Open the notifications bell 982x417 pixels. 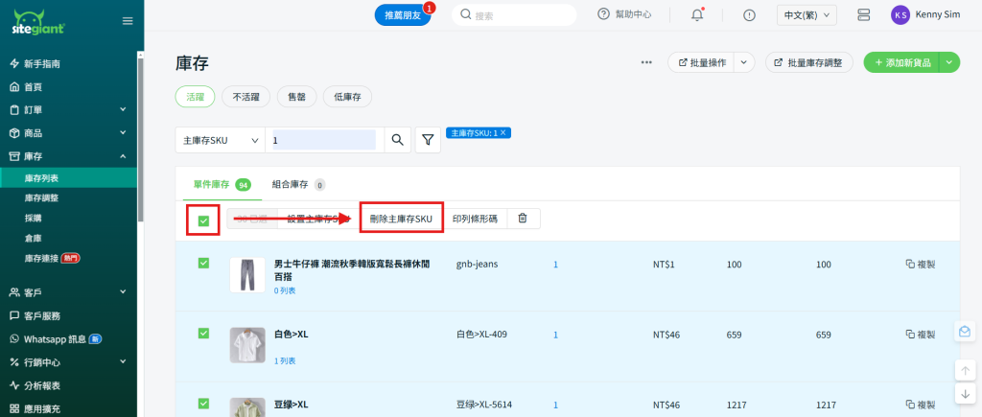click(697, 14)
